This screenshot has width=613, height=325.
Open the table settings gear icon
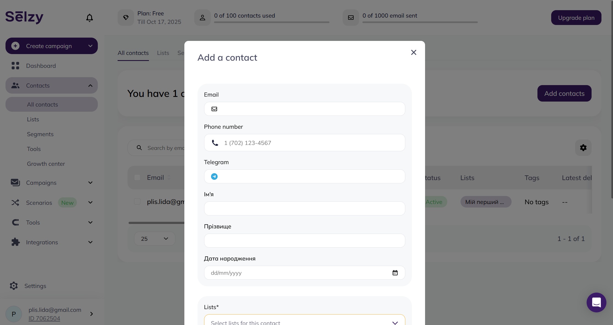(583, 148)
